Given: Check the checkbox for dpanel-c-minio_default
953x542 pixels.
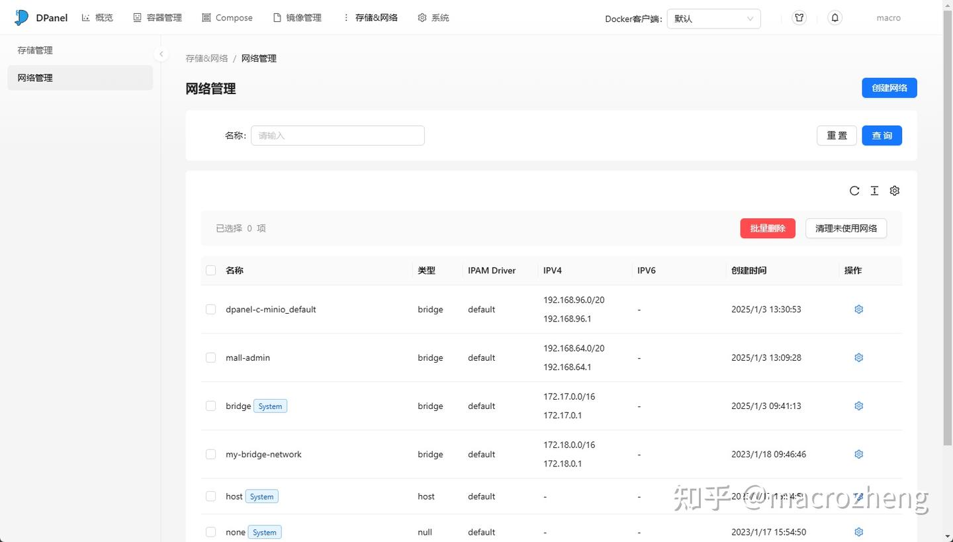Looking at the screenshot, I should pyautogui.click(x=210, y=309).
